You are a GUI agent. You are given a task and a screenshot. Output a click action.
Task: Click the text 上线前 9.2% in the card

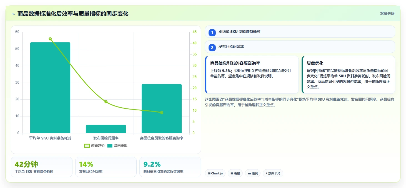pos(221,71)
